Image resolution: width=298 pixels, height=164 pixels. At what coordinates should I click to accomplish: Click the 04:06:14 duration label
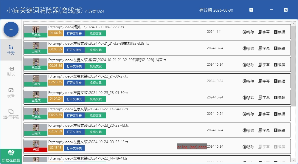pyautogui.click(x=56, y=33)
